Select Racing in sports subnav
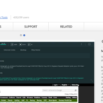 [32, 100]
